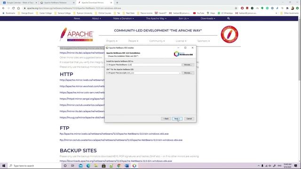Open the George Brown bookmark folder
Viewport: 301px width, 169px height.
point(25,13)
